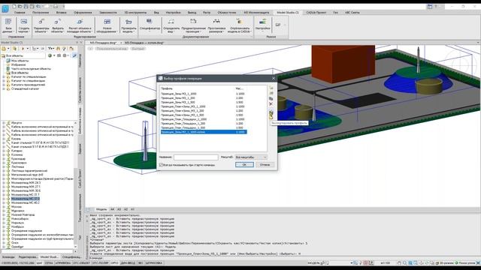Toggle ОТС-ПОЛЯР in status bar
The image size is (481, 270).
pos(100,263)
